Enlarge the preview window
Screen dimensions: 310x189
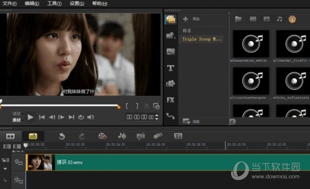(x=157, y=106)
